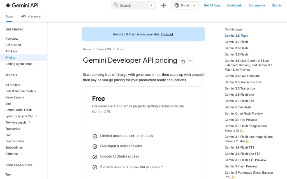This screenshot has width=287, height=179.
Task: Click the globe language icon
Action: tap(177, 5)
